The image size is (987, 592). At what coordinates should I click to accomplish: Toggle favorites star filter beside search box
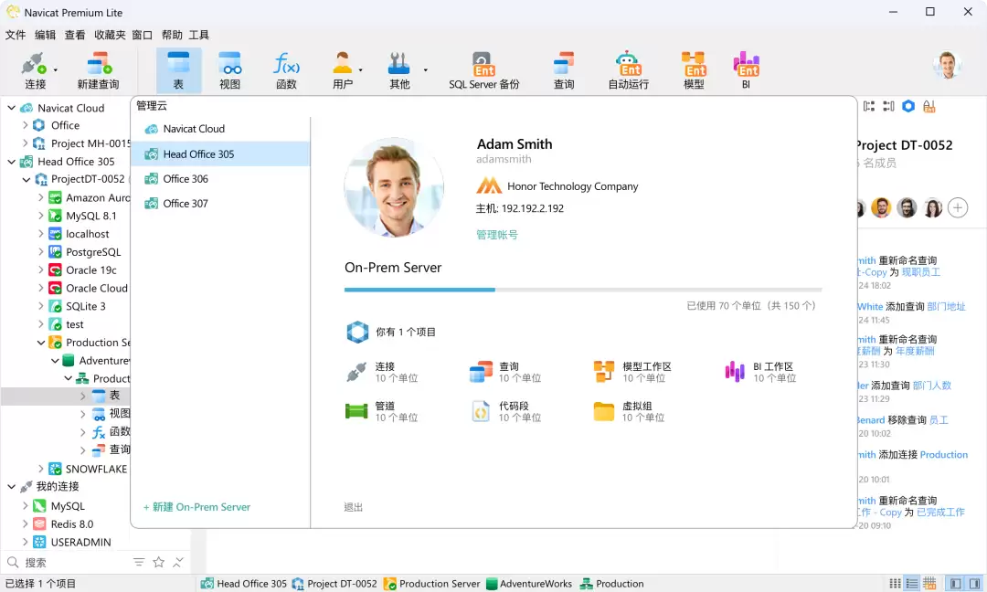pos(158,563)
